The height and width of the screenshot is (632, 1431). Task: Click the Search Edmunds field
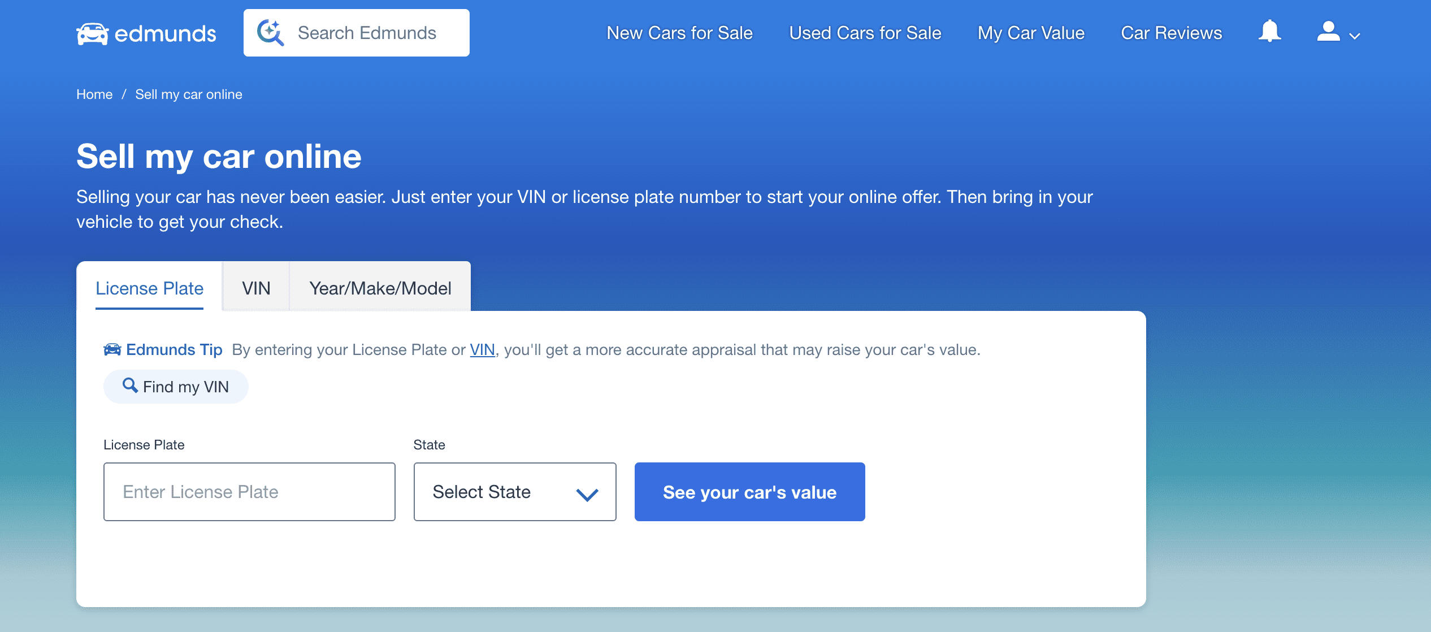pyautogui.click(x=357, y=33)
